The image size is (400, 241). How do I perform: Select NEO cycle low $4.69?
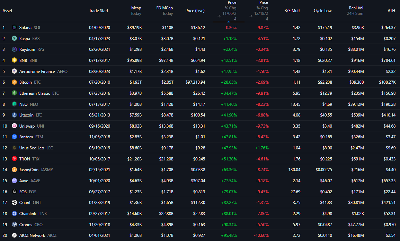point(327,104)
